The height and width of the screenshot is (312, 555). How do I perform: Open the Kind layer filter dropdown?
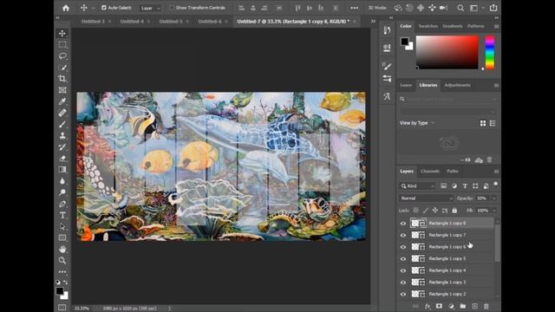tap(417, 186)
